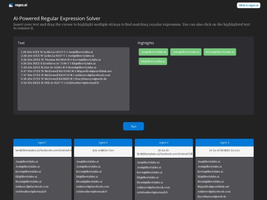
Task: Click Agent 1's regex pattern field
Action: [42, 150]
